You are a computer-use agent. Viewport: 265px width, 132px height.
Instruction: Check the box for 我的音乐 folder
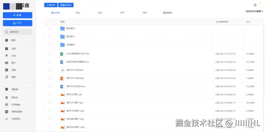pos(50,29)
